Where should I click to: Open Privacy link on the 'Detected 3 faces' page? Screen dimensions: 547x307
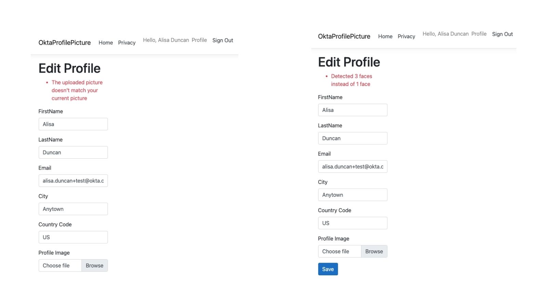pyautogui.click(x=406, y=36)
